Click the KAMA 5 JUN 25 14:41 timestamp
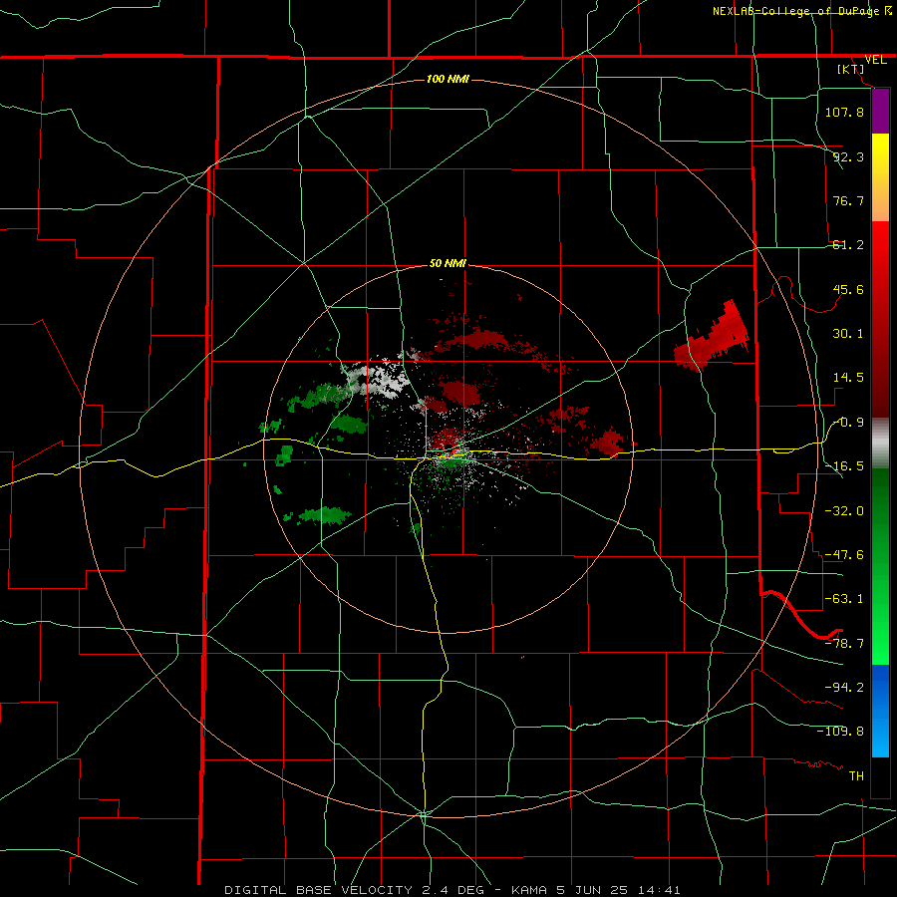Viewport: 897px width, 897px height. [x=596, y=890]
